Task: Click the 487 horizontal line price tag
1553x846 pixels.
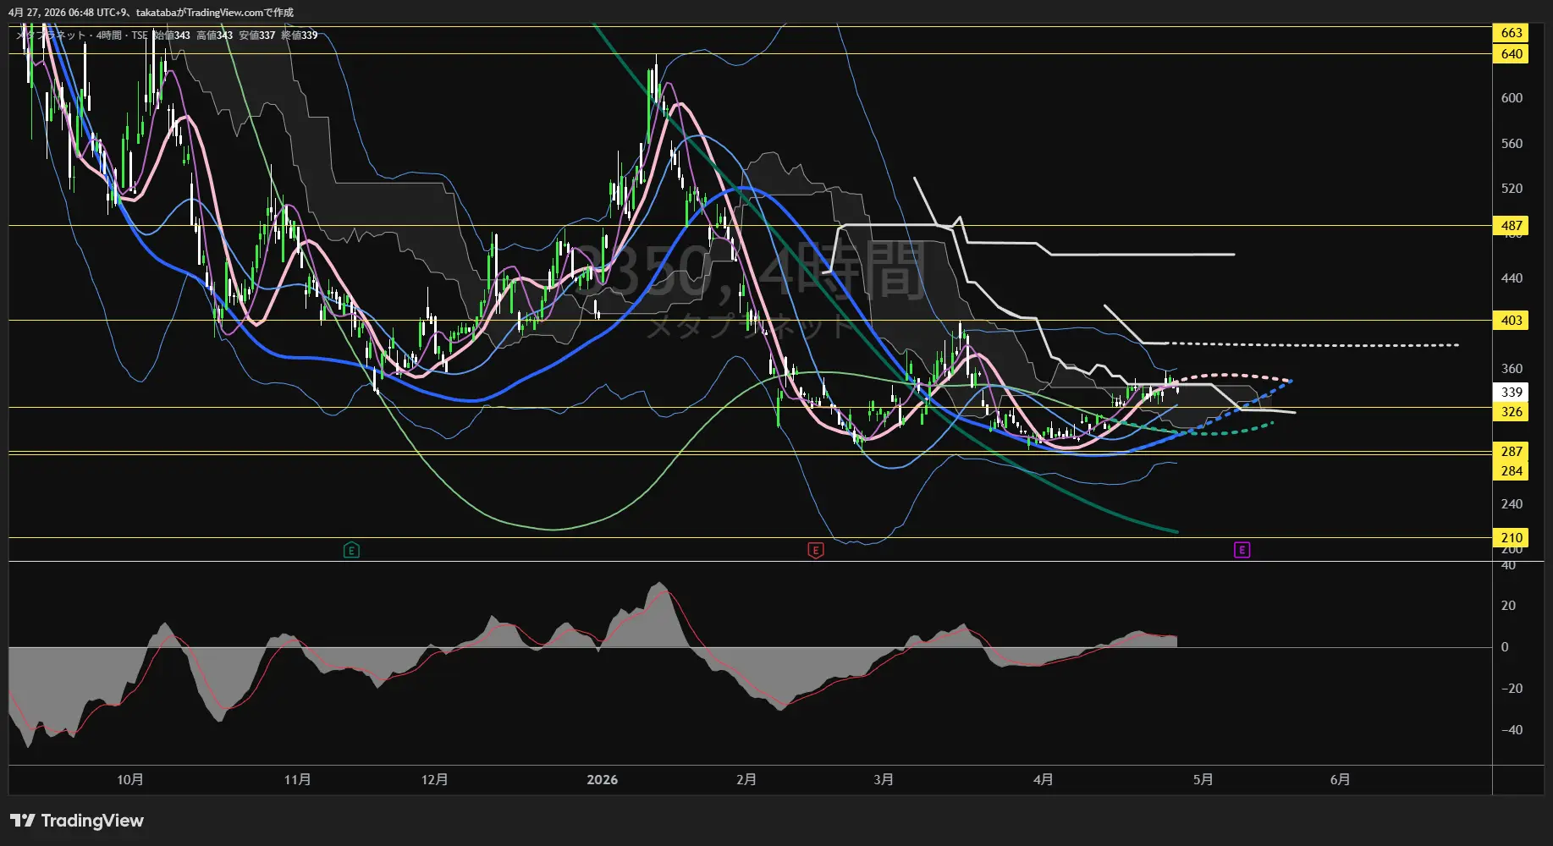Action: click(x=1511, y=226)
